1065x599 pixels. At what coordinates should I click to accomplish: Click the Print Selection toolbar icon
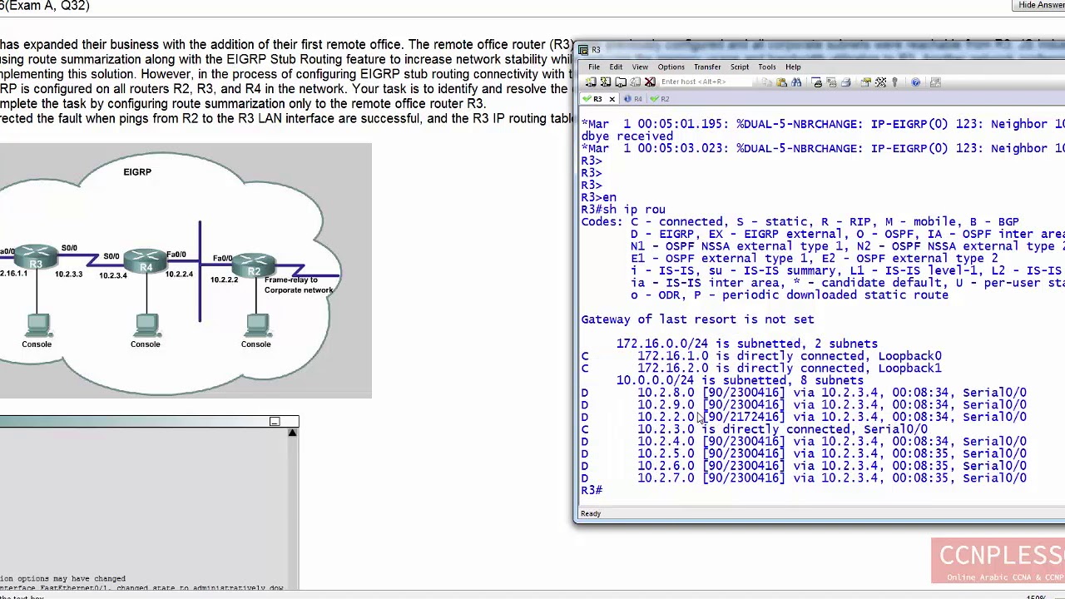(x=831, y=82)
